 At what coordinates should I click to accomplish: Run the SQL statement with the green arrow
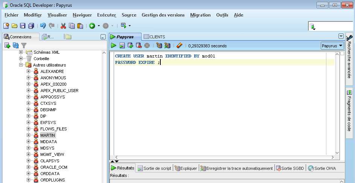114,45
